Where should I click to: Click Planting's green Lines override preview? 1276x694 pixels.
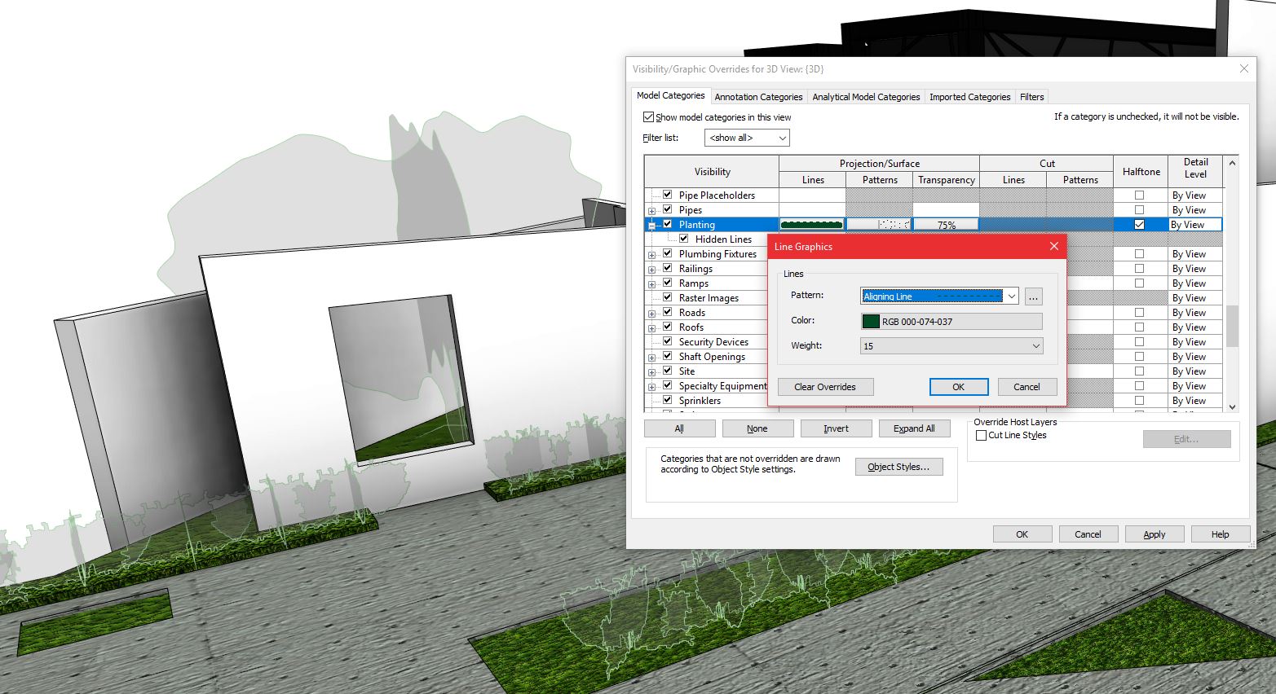[811, 224]
